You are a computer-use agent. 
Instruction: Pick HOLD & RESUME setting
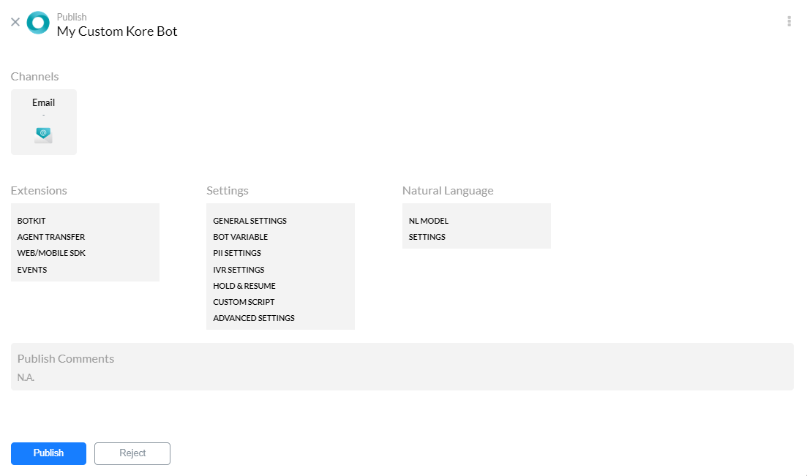[244, 286]
